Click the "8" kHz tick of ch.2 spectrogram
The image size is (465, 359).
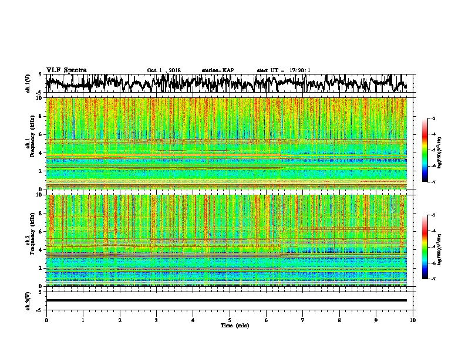tap(42, 214)
